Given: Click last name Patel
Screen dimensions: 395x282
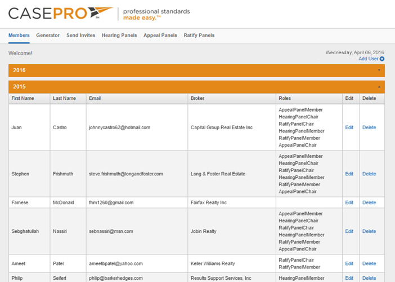Looking at the screenshot, I should 58,263.
